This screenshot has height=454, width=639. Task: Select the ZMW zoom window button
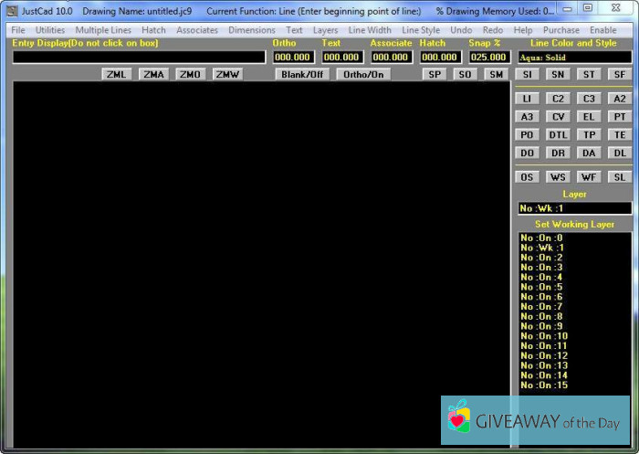point(227,74)
